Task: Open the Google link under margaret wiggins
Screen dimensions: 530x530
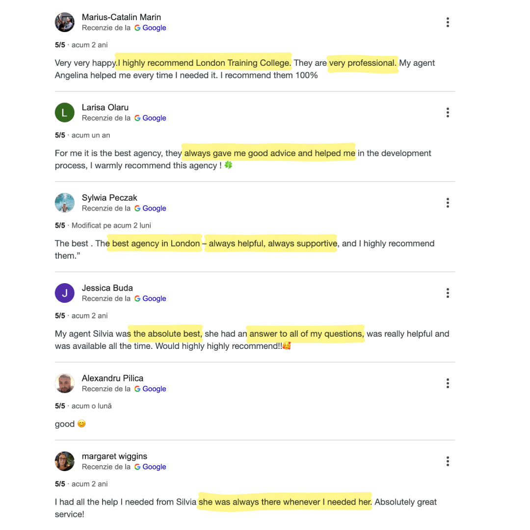Action: 150,467
